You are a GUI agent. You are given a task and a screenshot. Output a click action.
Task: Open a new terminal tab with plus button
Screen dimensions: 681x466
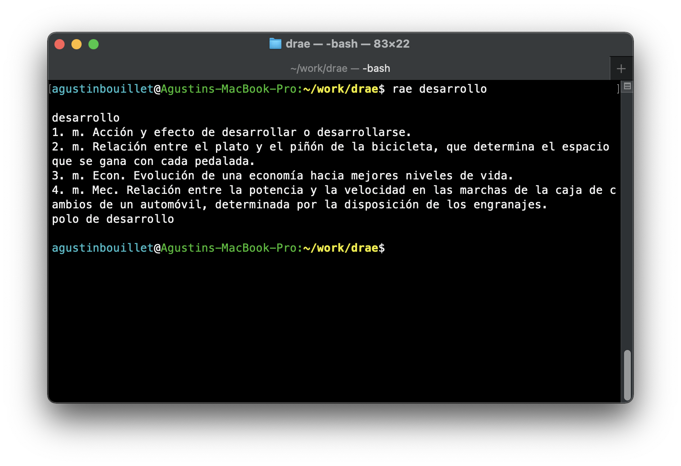(621, 68)
